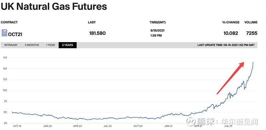Open the 1 YEAR chart view
Viewport: 266px width, 130px height.
coord(51,45)
